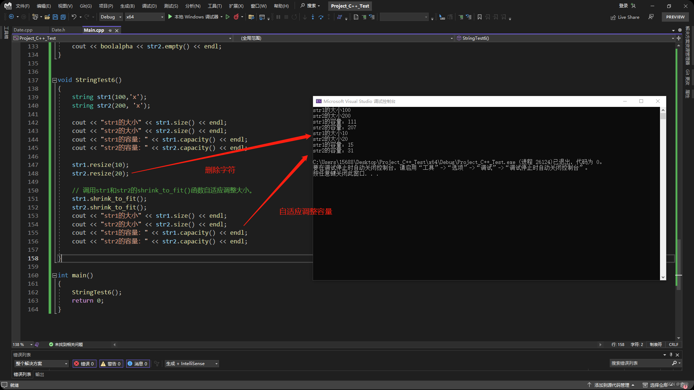Open the 生成 + IntelliSense dropdown
This screenshot has width=694, height=390.
point(192,364)
